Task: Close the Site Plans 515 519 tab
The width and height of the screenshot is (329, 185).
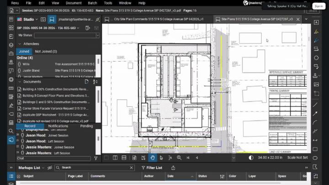Action: (x=298, y=19)
